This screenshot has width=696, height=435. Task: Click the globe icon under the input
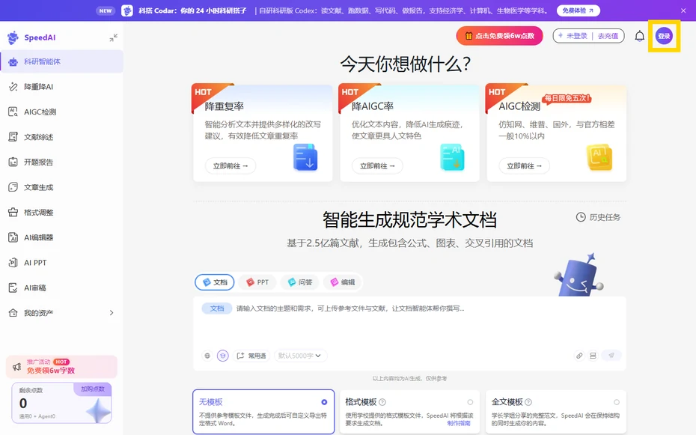coord(207,356)
